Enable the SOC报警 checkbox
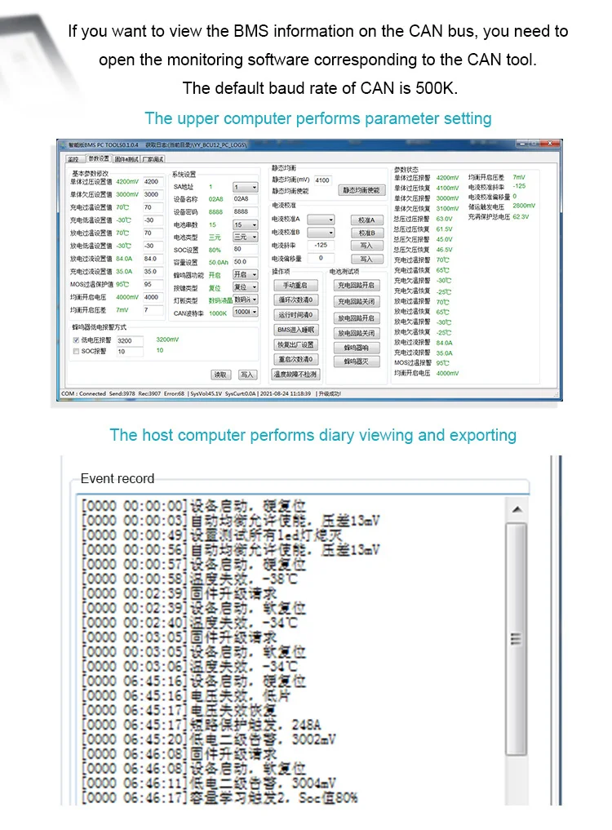612x830 pixels. coord(76,351)
